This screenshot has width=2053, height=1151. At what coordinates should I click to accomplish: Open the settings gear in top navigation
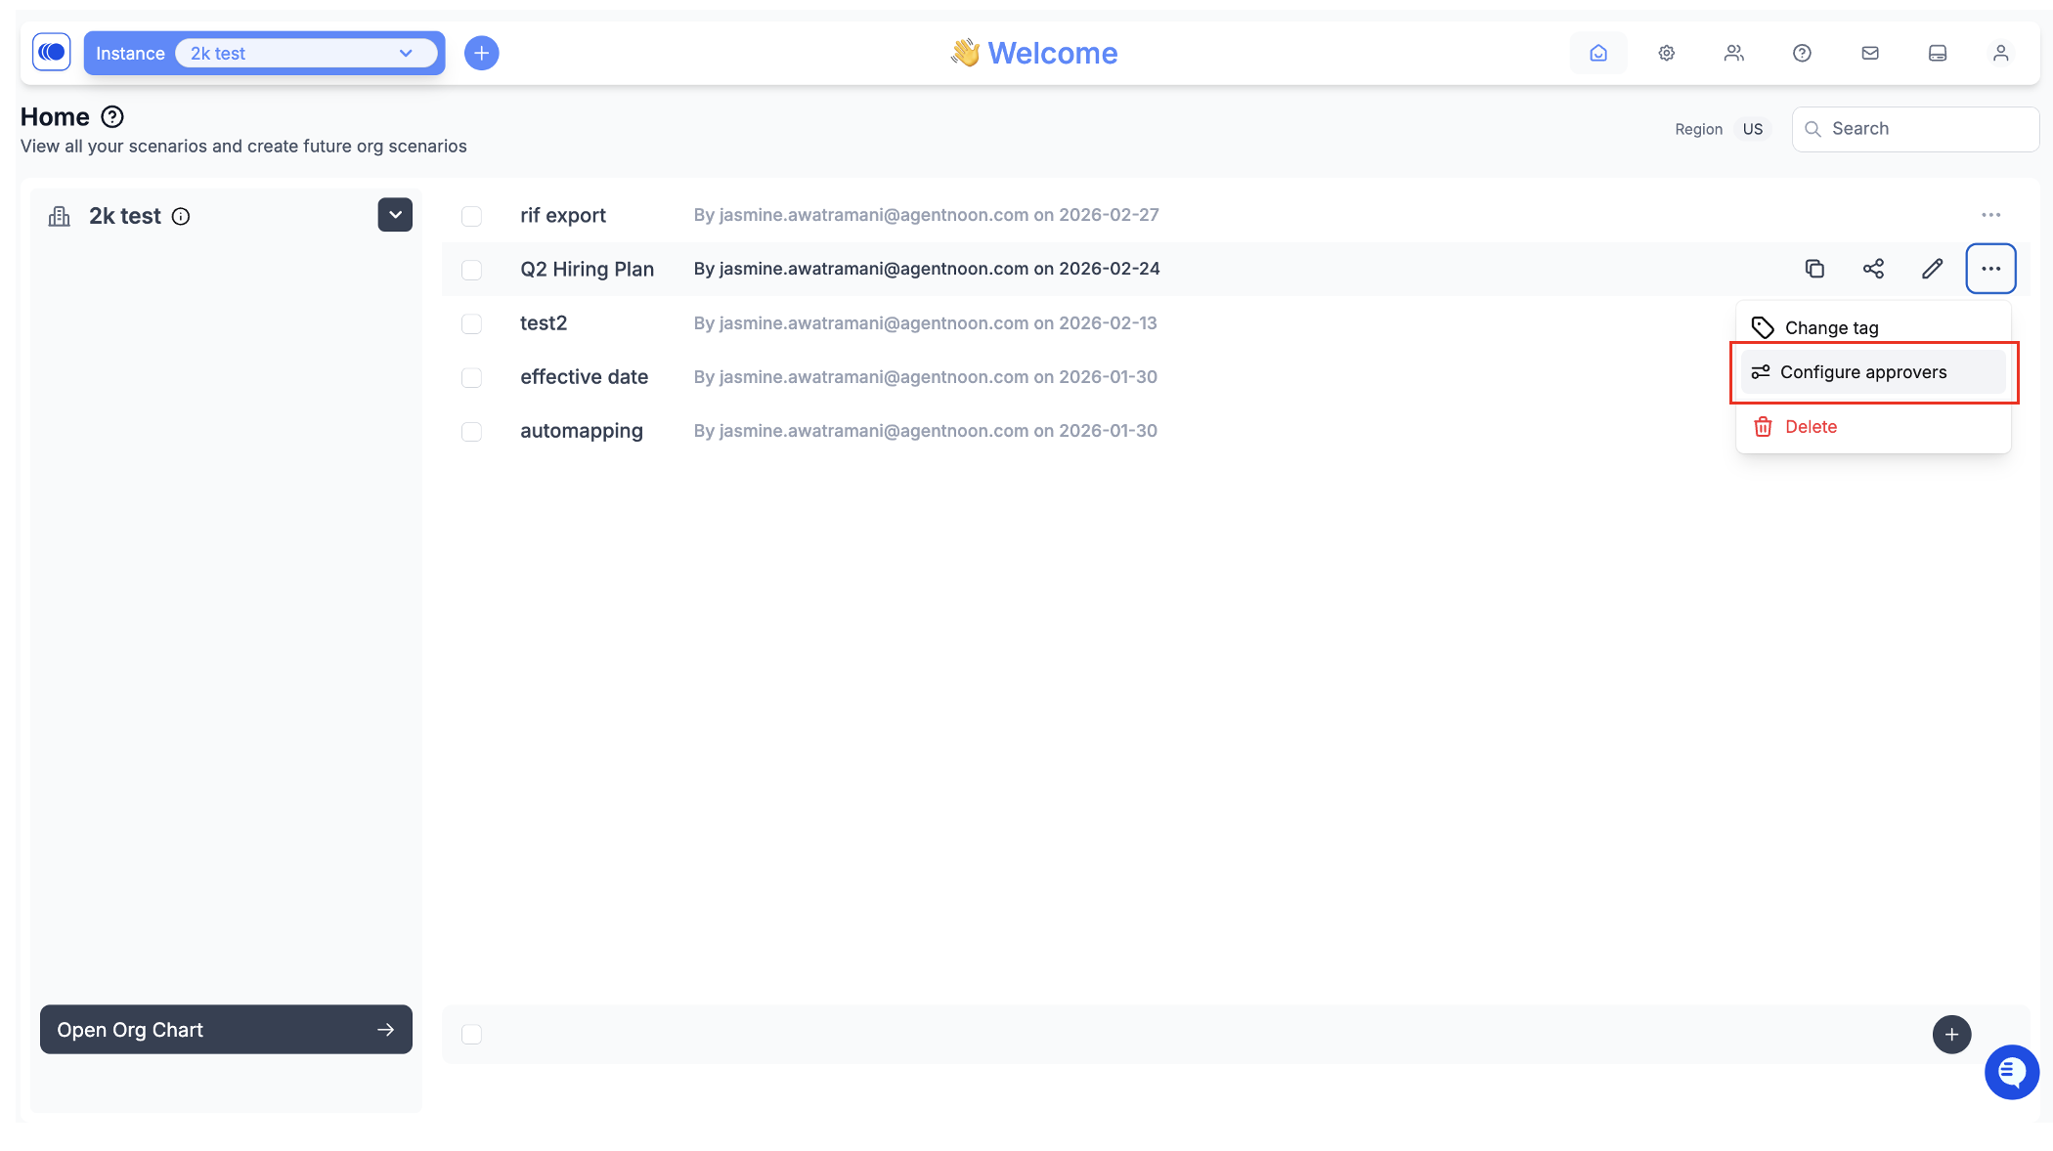[1667, 53]
